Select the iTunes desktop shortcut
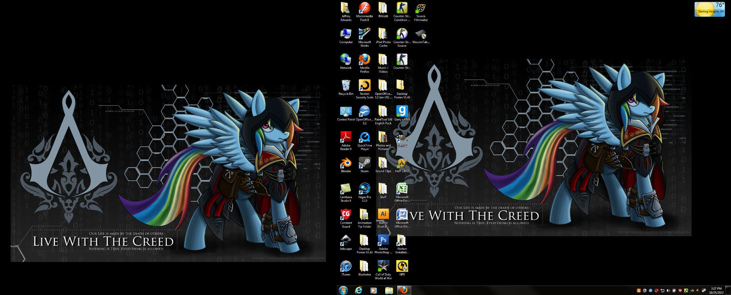 [346, 269]
